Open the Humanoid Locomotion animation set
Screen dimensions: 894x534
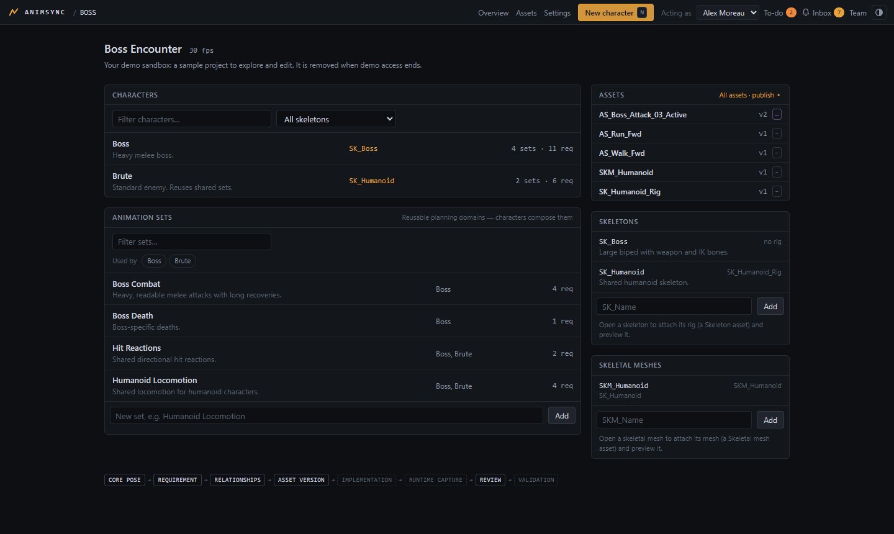[x=343, y=386]
